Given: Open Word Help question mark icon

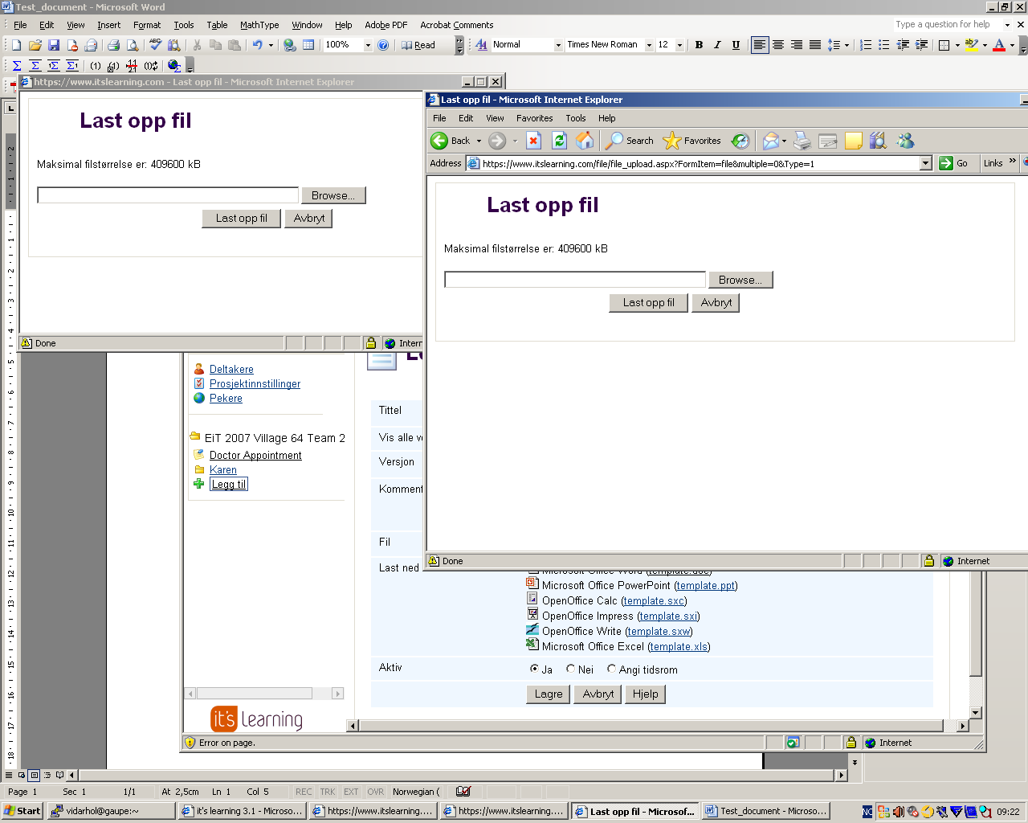Looking at the screenshot, I should [x=383, y=45].
